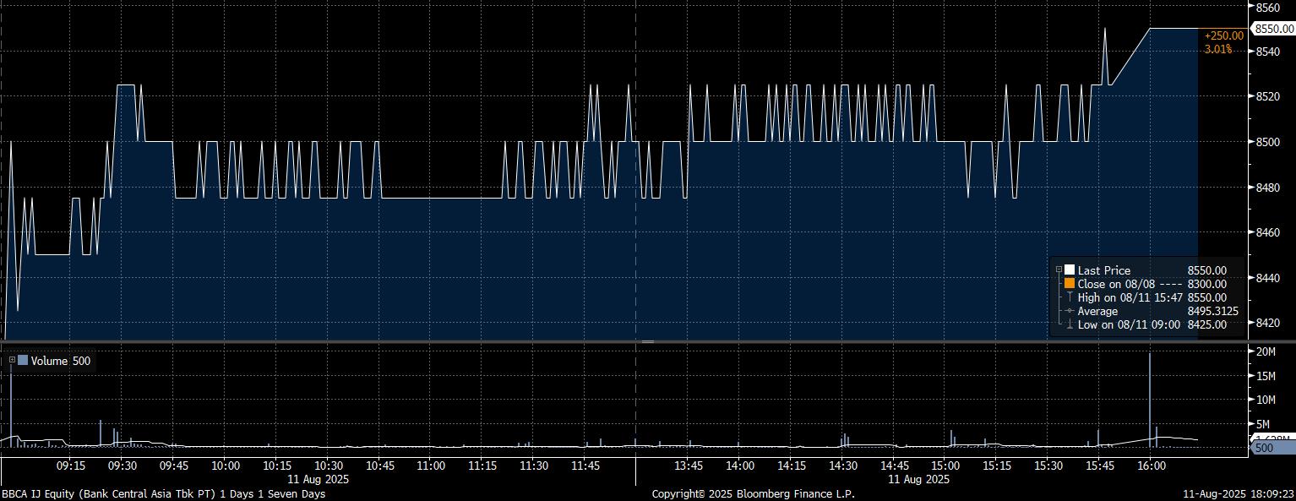Select the Last Price legend entry text
Screen dimensions: 1296x501
tap(1103, 270)
